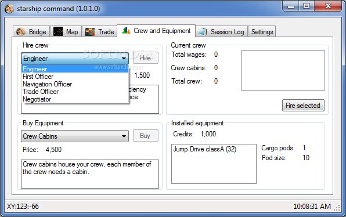Viewport: 346px width, 217px height.
Task: Click the Fire selected button
Action: pos(303,106)
